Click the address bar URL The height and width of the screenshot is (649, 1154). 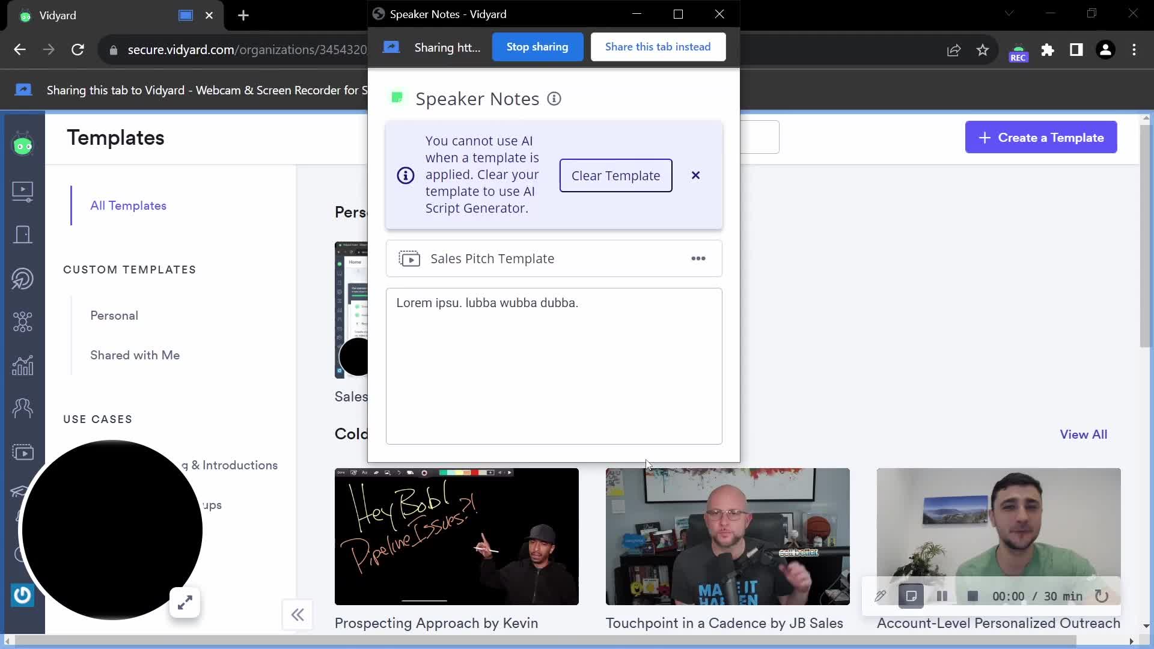pyautogui.click(x=246, y=50)
